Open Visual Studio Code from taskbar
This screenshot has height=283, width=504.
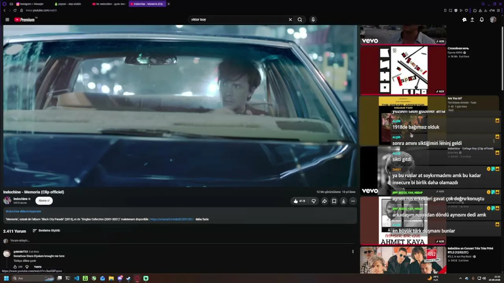click(76, 278)
